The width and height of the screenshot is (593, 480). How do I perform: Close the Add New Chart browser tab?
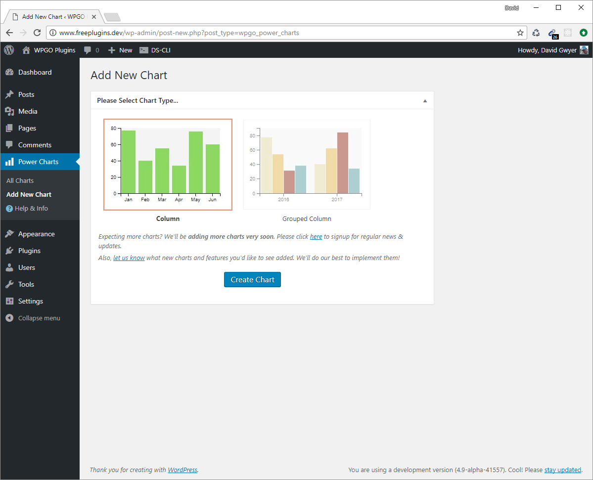coord(94,17)
